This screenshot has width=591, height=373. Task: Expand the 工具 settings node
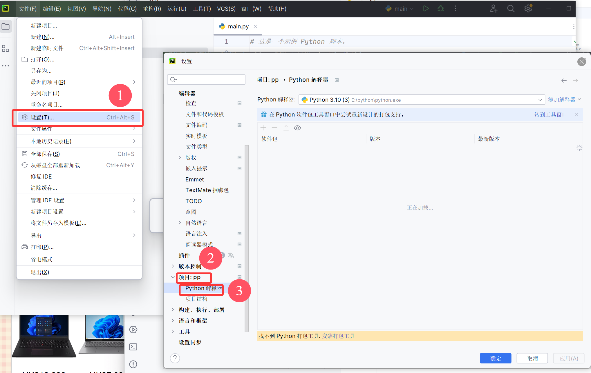[x=173, y=331]
